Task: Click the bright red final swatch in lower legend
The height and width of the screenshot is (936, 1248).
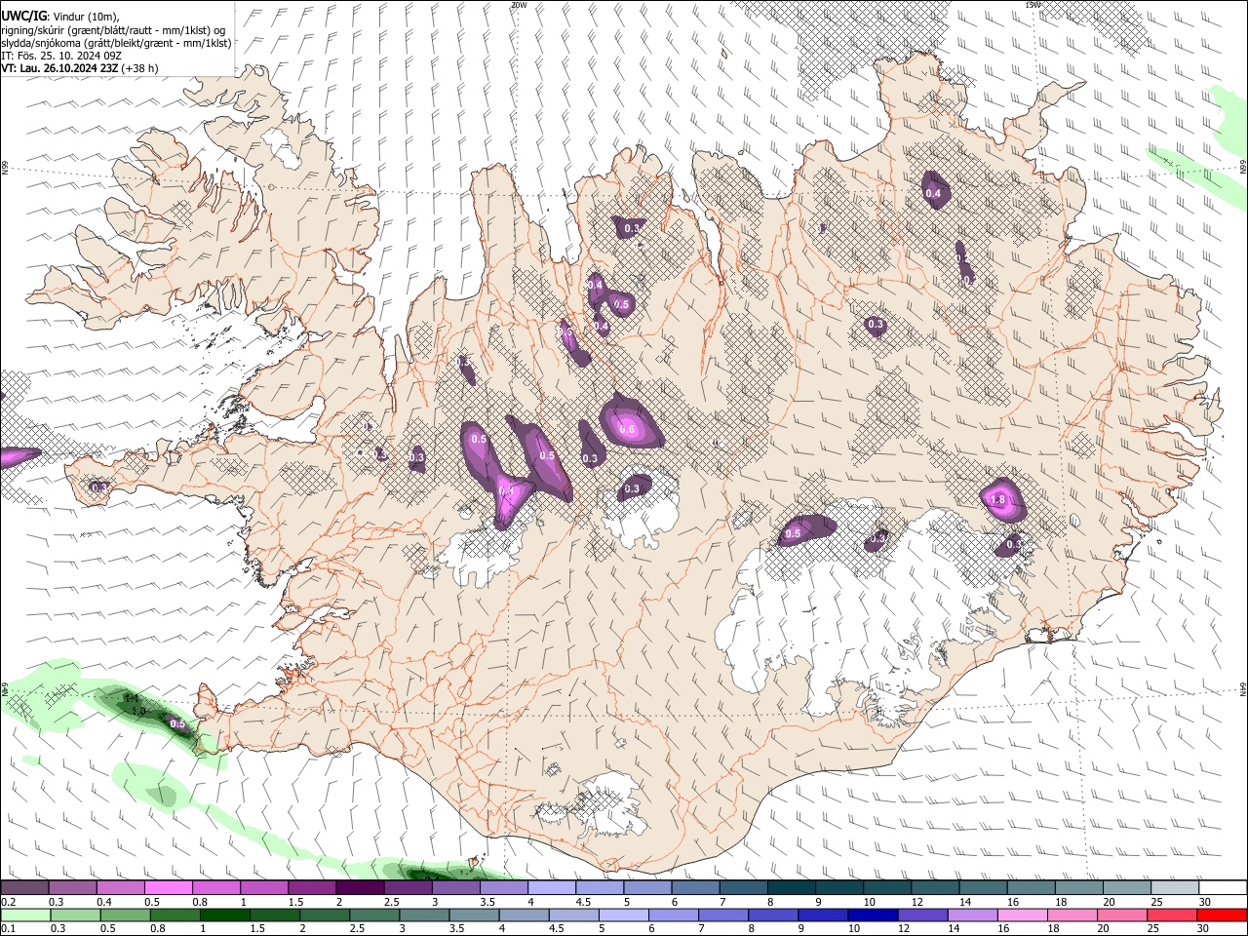Action: click(1223, 915)
